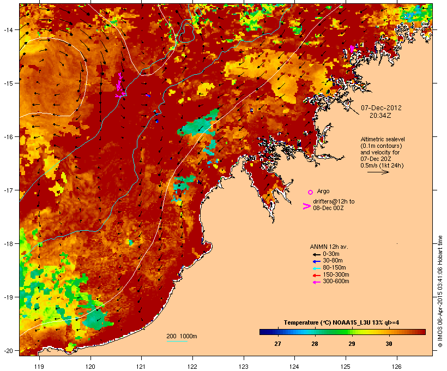This screenshot has width=447, height=371.
Task: Click the red 150-300m legend arrow
Action: pyautogui.click(x=316, y=276)
